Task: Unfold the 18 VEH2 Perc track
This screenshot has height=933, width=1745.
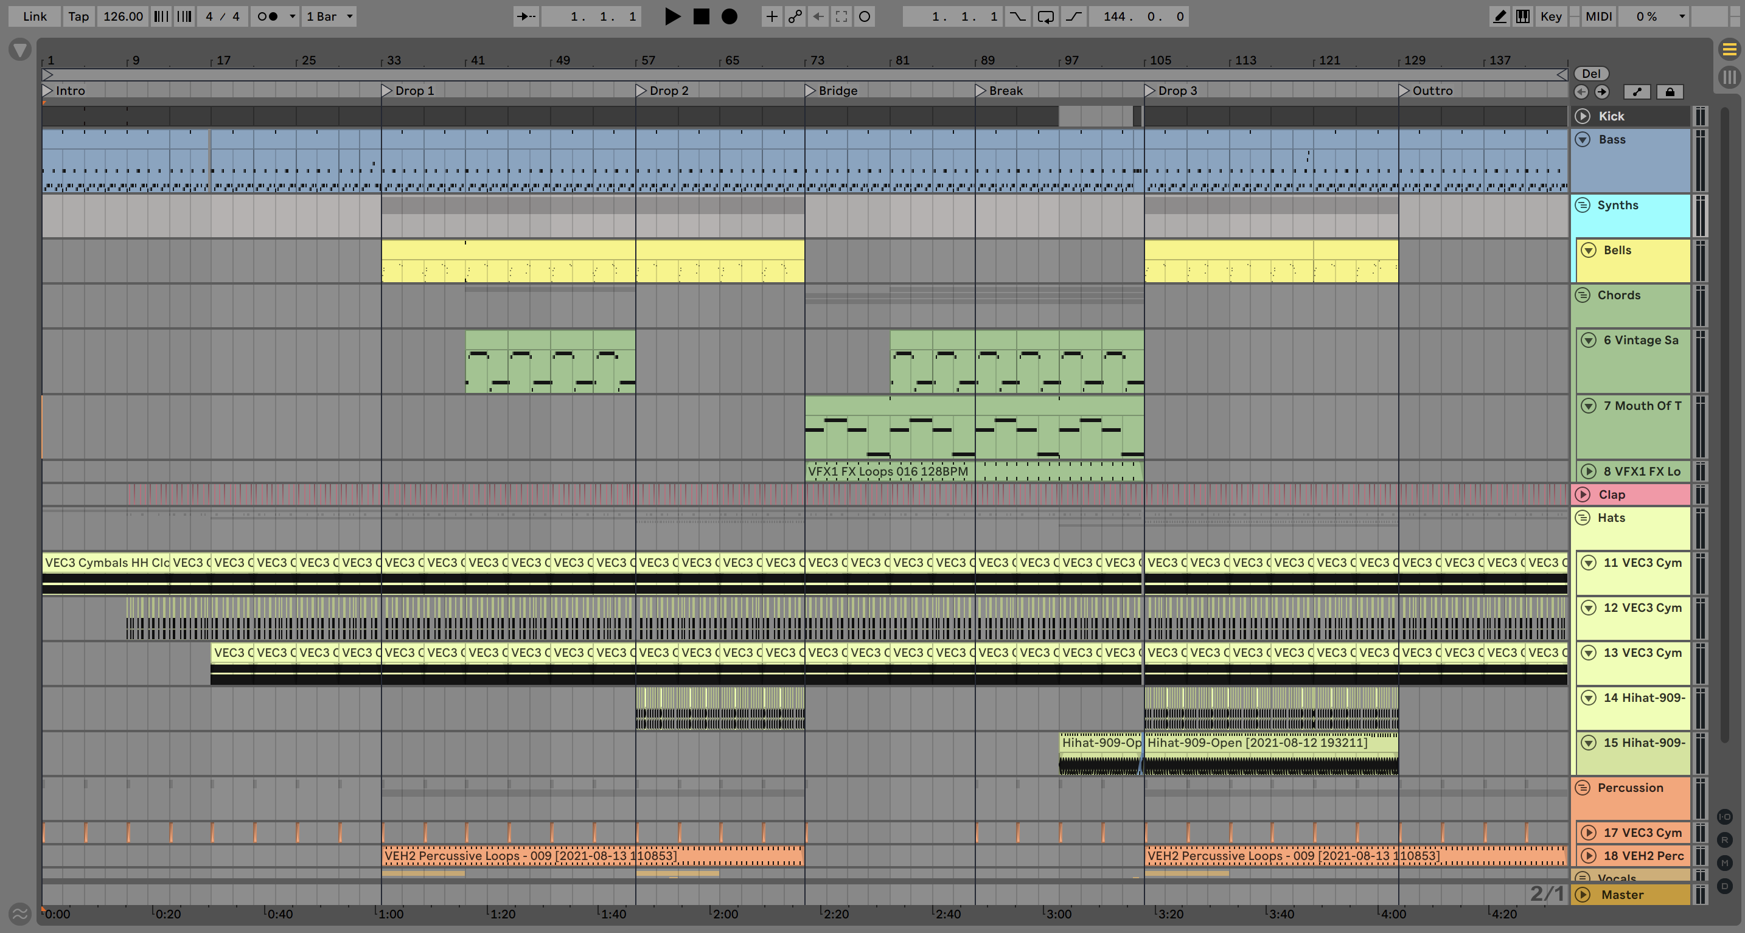Action: (x=1589, y=856)
